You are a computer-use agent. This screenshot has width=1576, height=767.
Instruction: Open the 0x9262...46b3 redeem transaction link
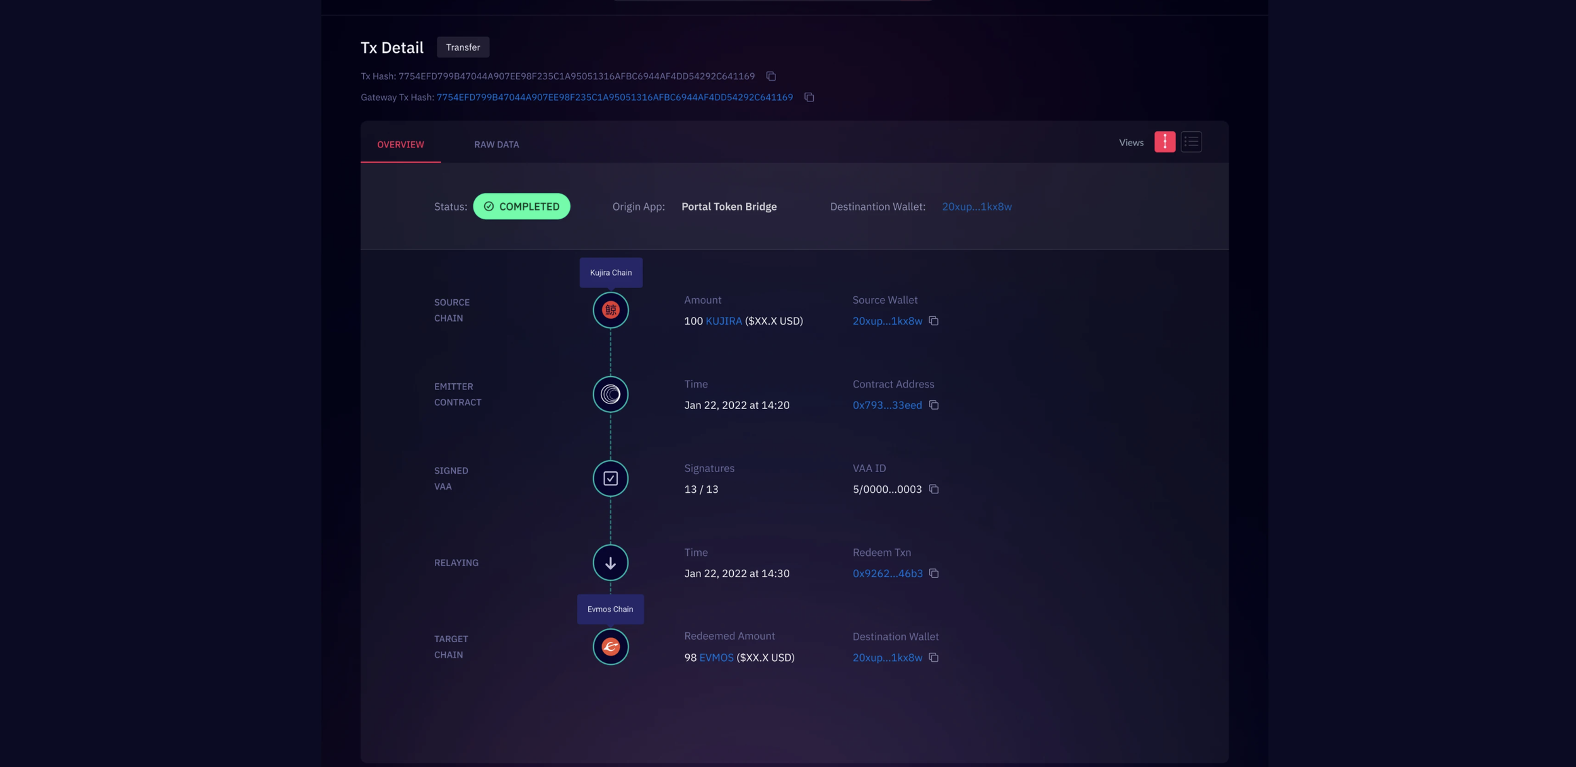[887, 574]
